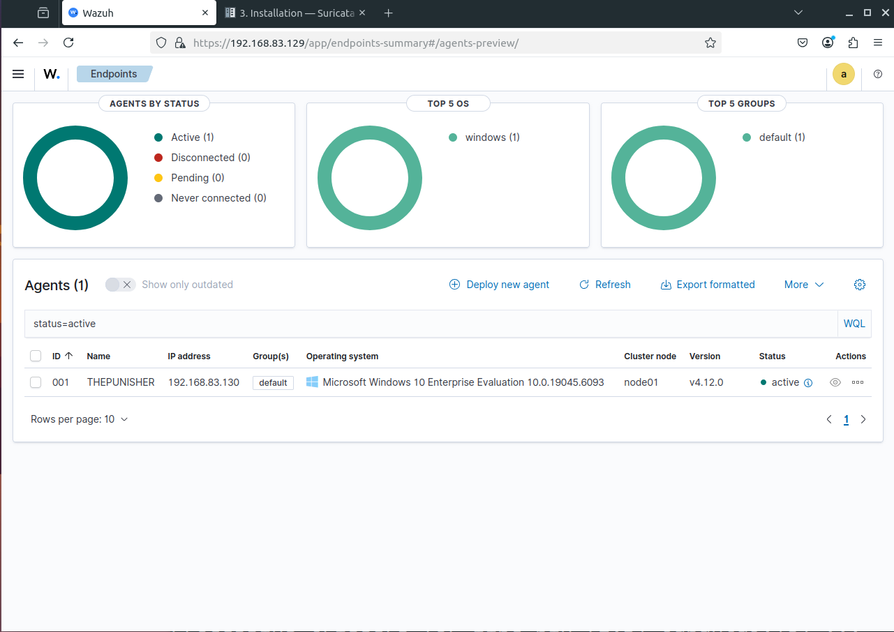Toggle Disconnected status in legend

(202, 158)
